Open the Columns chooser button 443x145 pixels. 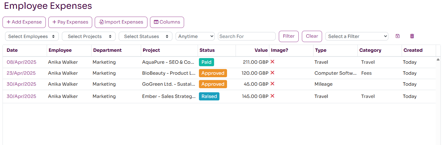[x=167, y=22]
